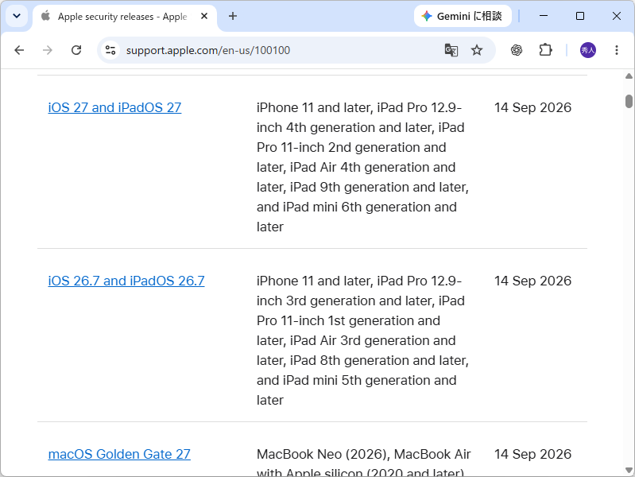Click date 14 Sep 2026 in iOS 26.7 row
This screenshot has width=635, height=477.
coord(532,281)
